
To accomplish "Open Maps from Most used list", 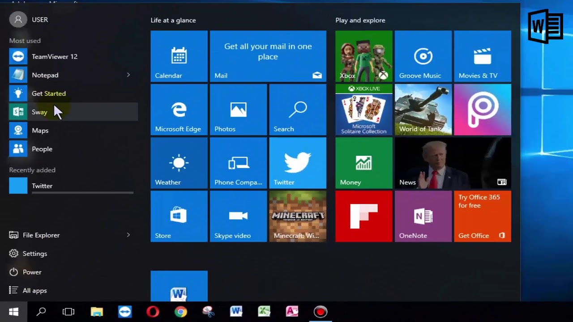I will coord(73,131).
